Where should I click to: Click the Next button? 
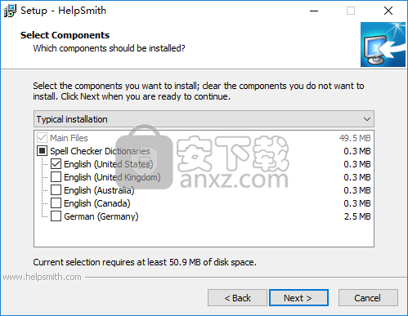click(298, 298)
